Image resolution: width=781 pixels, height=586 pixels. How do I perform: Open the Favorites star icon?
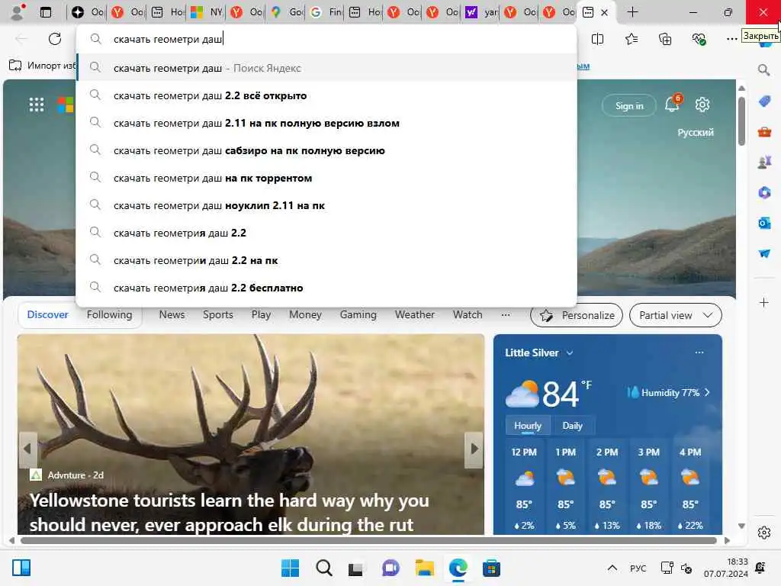pyautogui.click(x=631, y=39)
